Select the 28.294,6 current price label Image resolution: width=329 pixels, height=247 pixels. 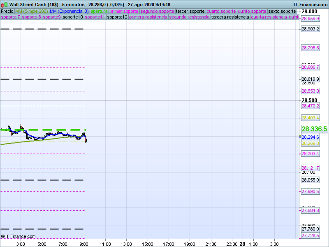coord(310,137)
